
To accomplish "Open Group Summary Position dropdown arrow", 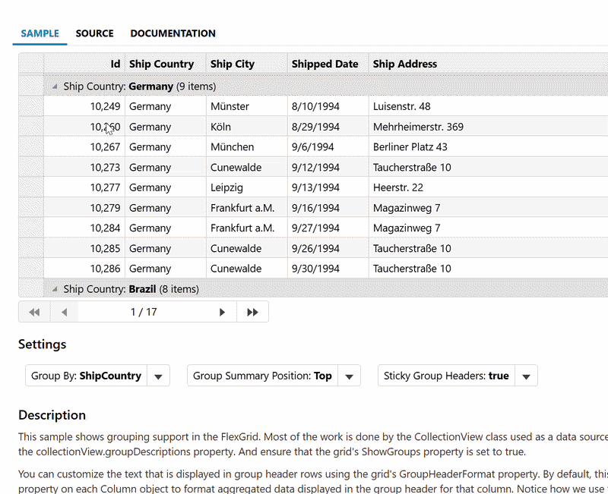I will click(x=349, y=376).
